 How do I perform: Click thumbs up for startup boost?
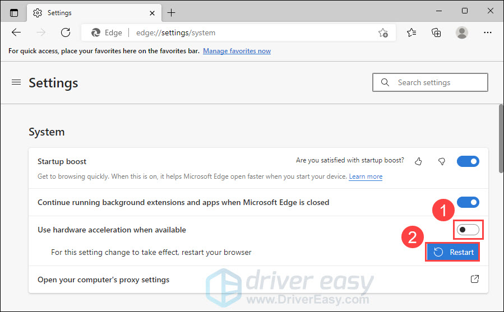coord(418,161)
